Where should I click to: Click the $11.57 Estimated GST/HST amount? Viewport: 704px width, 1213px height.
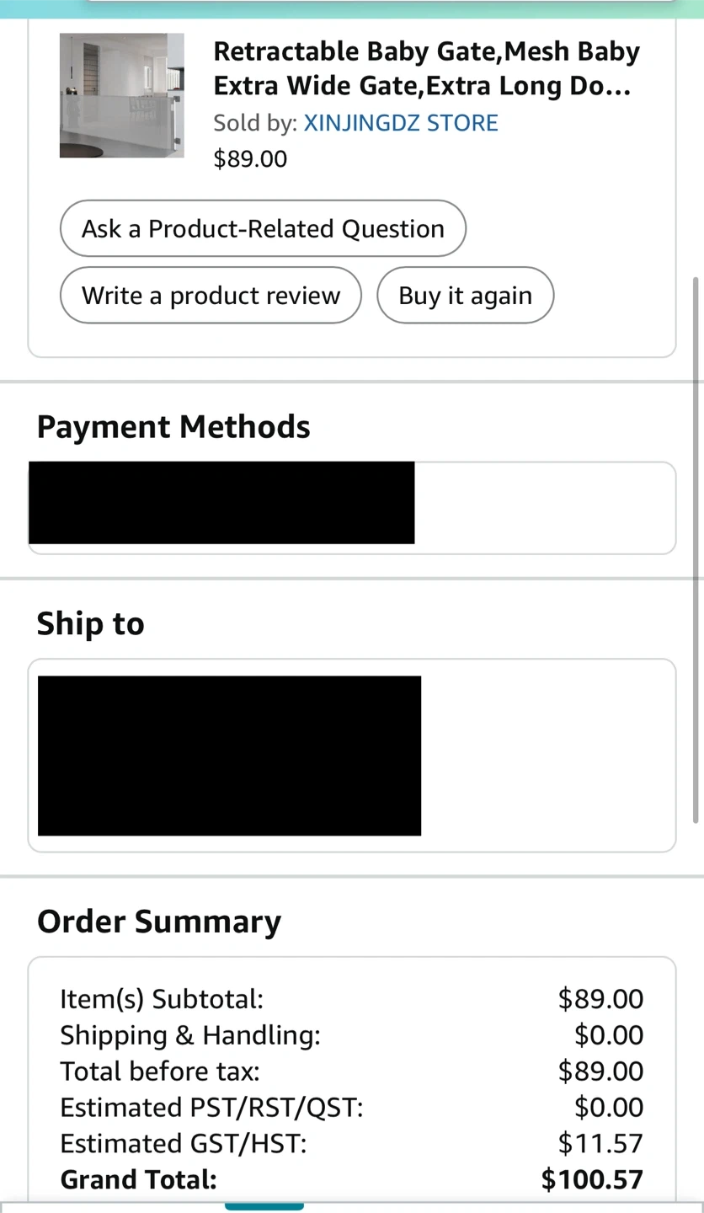pyautogui.click(x=600, y=1144)
